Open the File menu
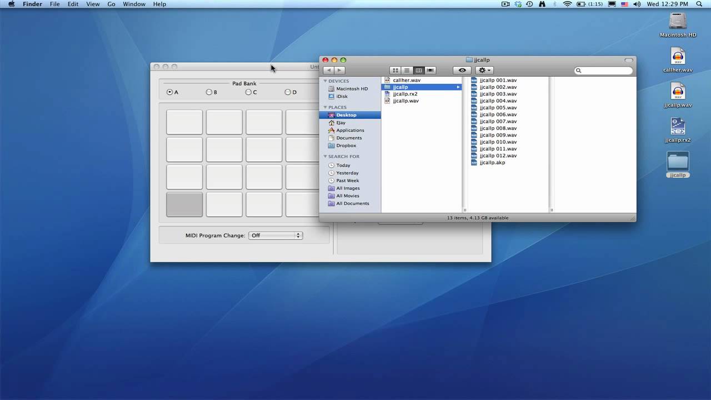 [x=54, y=4]
